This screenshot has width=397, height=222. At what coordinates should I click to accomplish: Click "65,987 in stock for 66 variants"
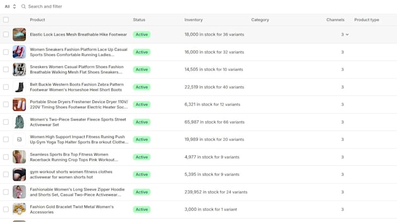[x=214, y=122]
